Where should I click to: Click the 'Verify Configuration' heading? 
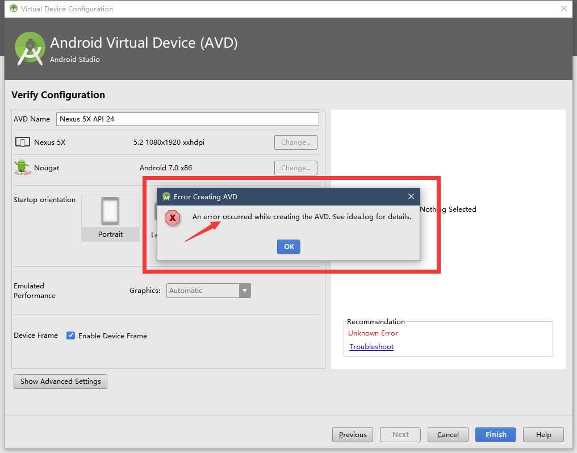[x=58, y=95]
